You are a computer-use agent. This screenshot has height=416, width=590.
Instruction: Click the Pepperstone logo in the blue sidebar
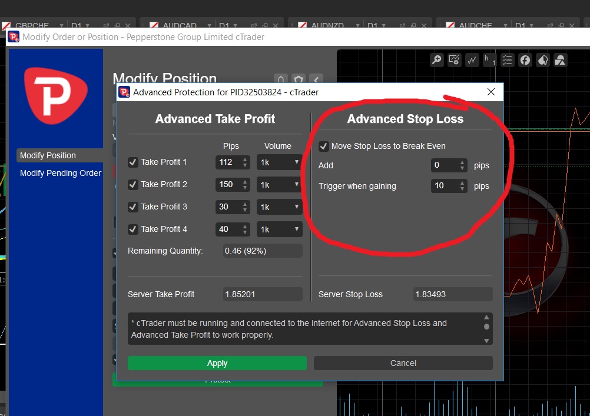click(x=56, y=95)
